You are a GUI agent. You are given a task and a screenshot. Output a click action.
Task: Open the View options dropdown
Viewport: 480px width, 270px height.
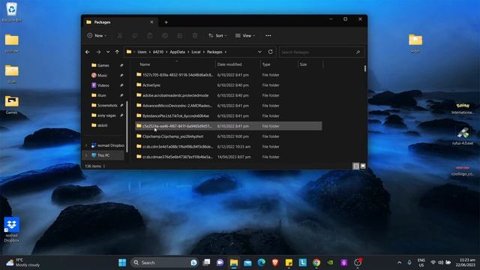point(245,36)
